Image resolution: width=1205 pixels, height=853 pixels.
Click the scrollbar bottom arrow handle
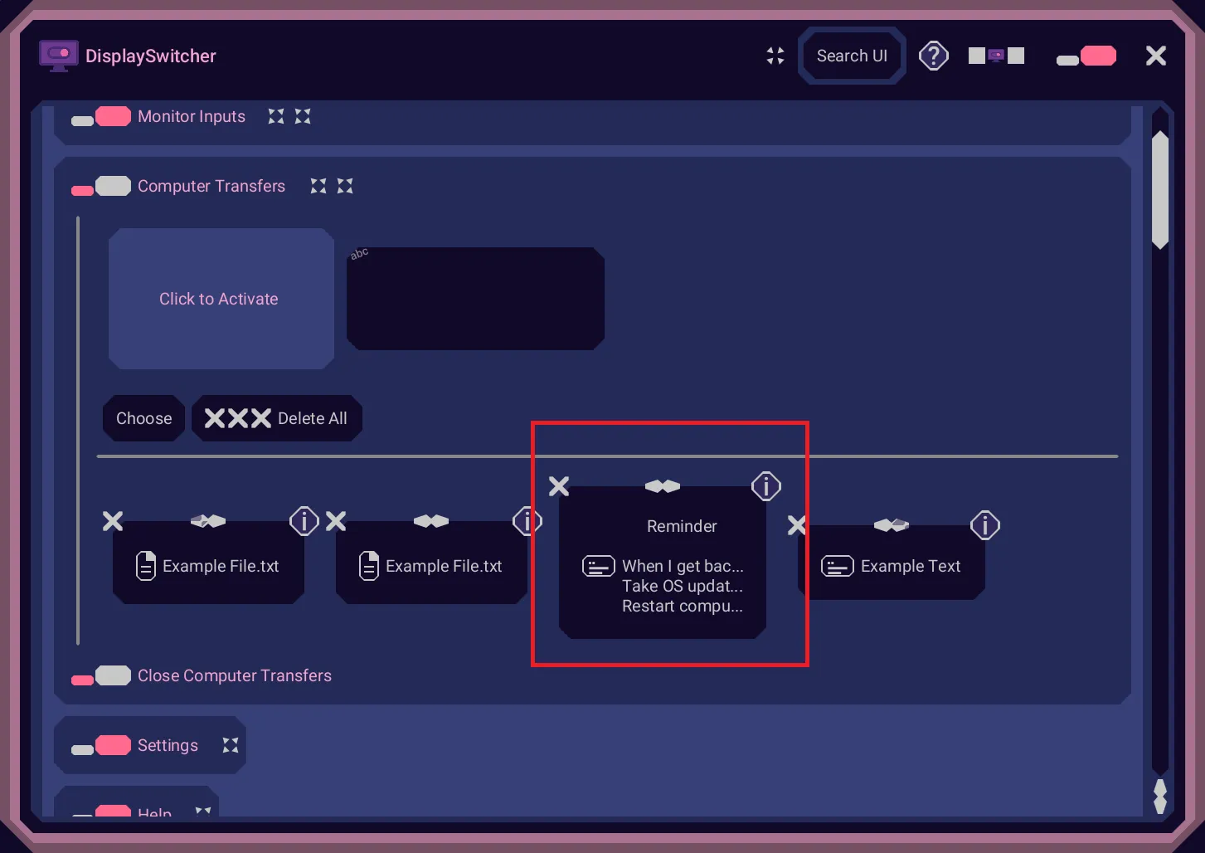pos(1160,797)
